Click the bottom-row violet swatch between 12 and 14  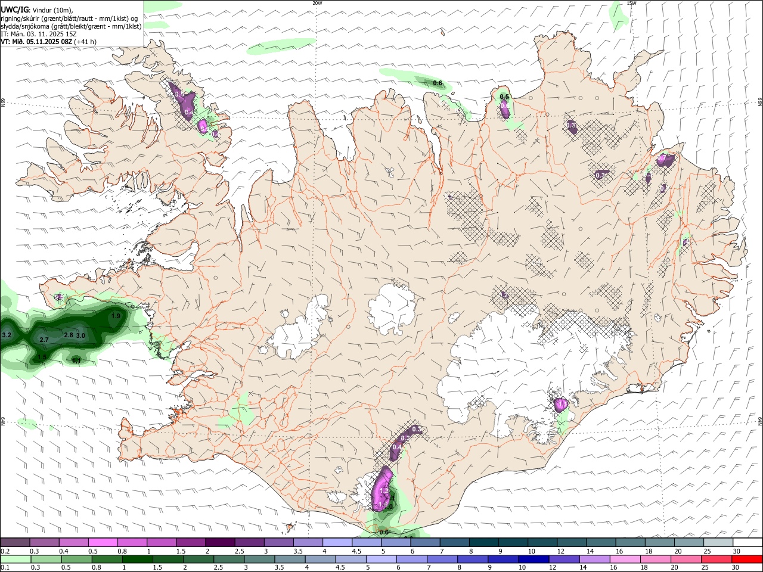[x=564, y=559]
